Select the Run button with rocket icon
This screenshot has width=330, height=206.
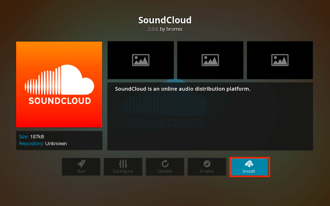pos(81,167)
